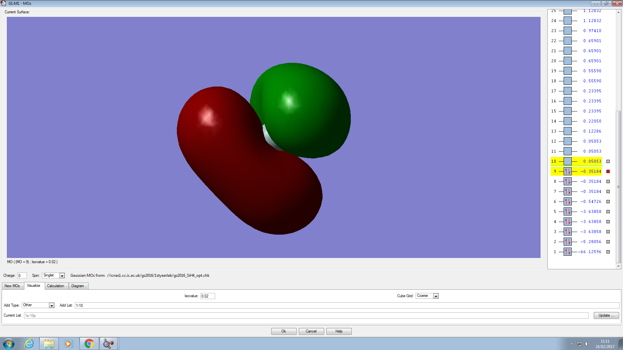The width and height of the screenshot is (623, 350).
Task: Click the occupied orbital 9 electron pair box
Action: coord(568,171)
